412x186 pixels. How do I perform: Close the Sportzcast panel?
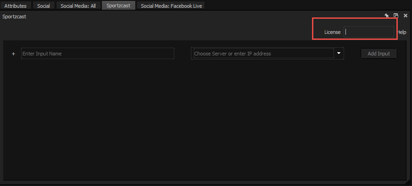(406, 16)
